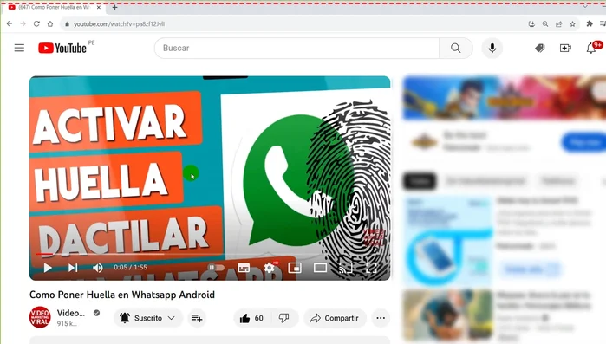Image resolution: width=606 pixels, height=344 pixels.
Task: Start voice search with the microphone
Action: [x=492, y=48]
